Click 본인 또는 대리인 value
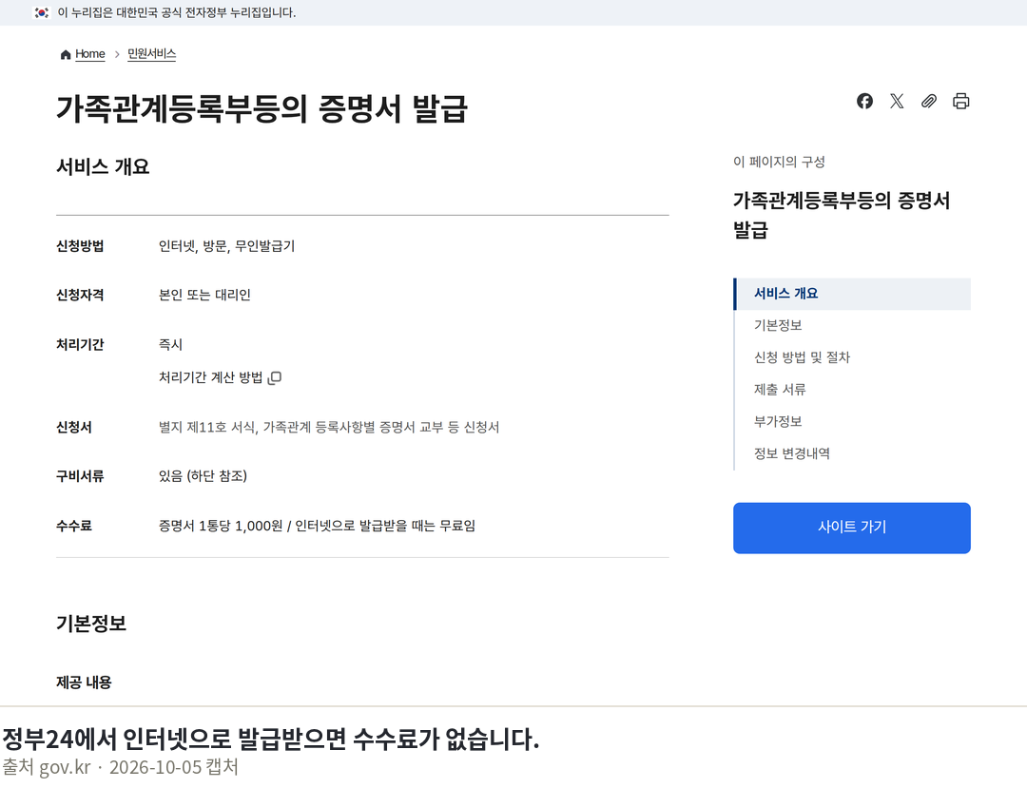Viewport: 1027px width, 788px height. click(204, 296)
